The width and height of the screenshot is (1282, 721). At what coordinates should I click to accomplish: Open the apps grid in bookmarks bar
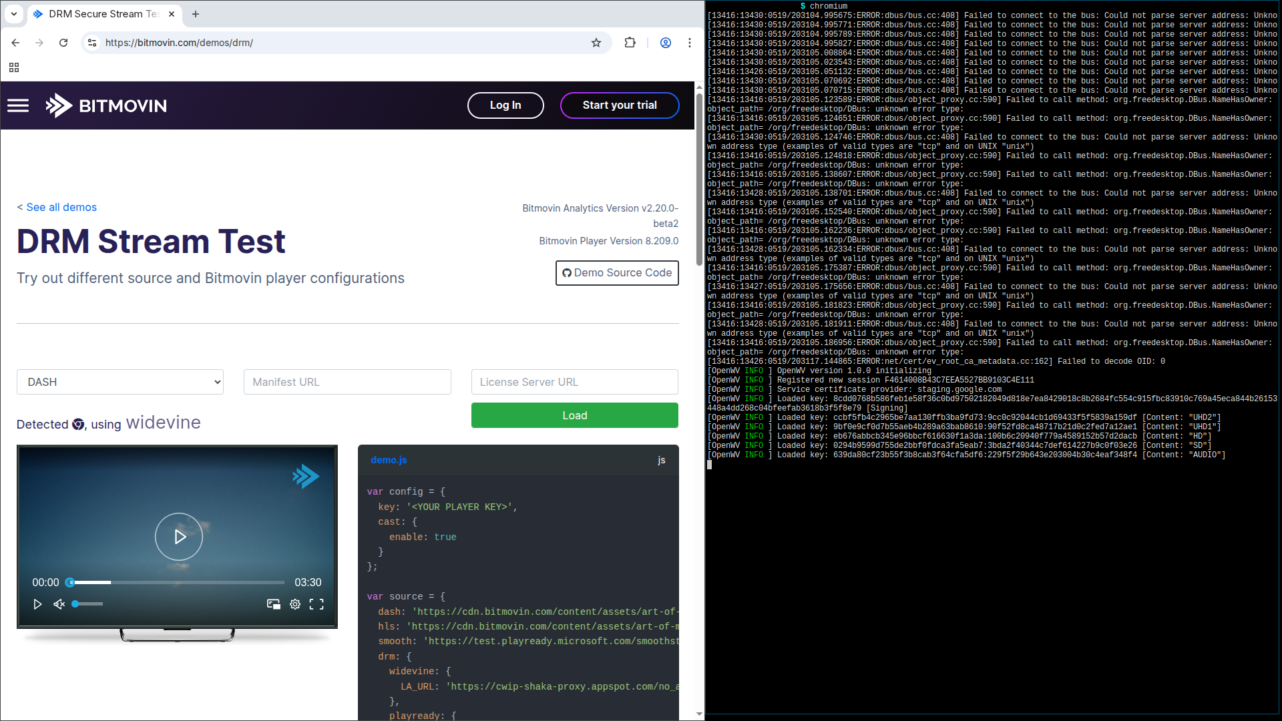point(14,67)
